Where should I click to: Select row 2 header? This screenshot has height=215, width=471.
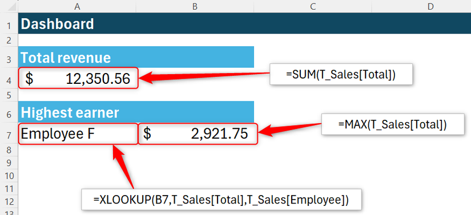coord(9,40)
